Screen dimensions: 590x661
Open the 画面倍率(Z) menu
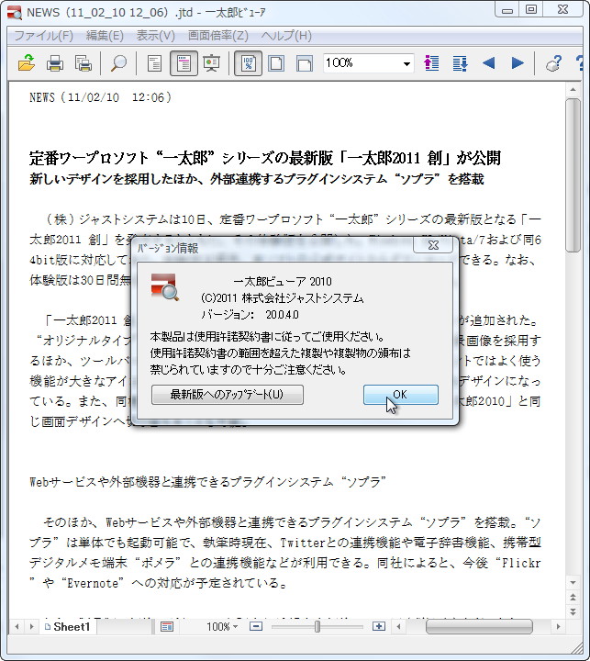[x=217, y=36]
